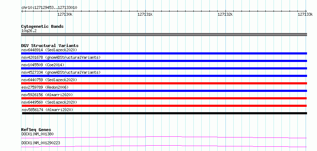Click the 127131k ruler tick label

click(145, 14)
